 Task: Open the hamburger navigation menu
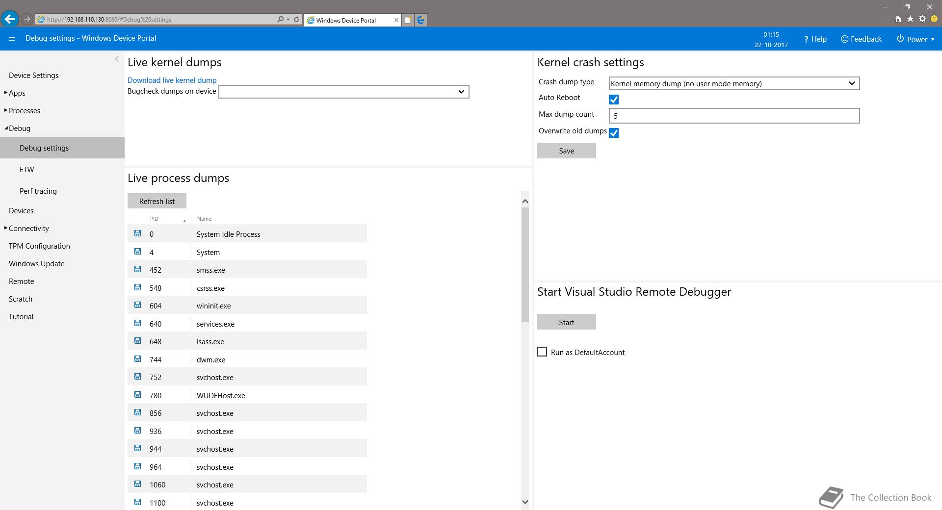(12, 39)
